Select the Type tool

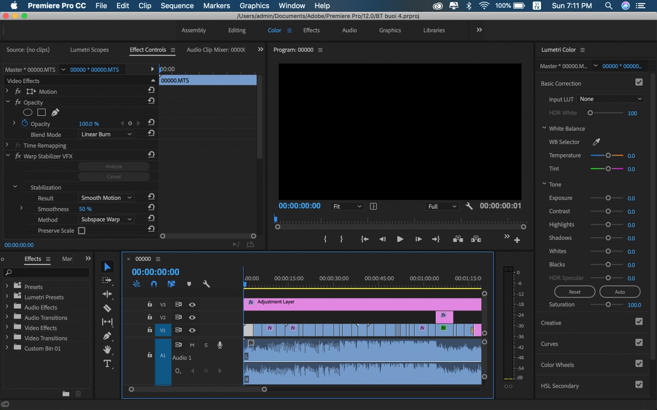pyautogui.click(x=107, y=364)
